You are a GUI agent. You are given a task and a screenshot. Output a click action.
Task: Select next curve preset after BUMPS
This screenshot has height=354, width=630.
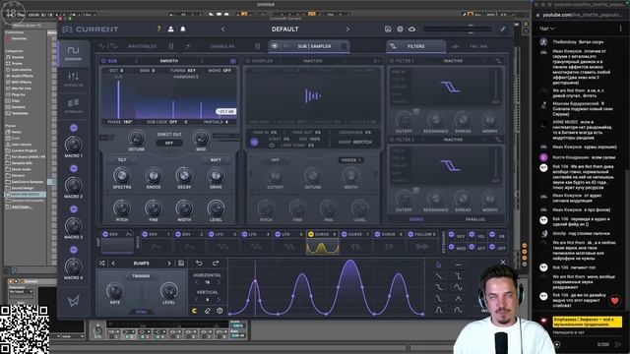point(169,264)
